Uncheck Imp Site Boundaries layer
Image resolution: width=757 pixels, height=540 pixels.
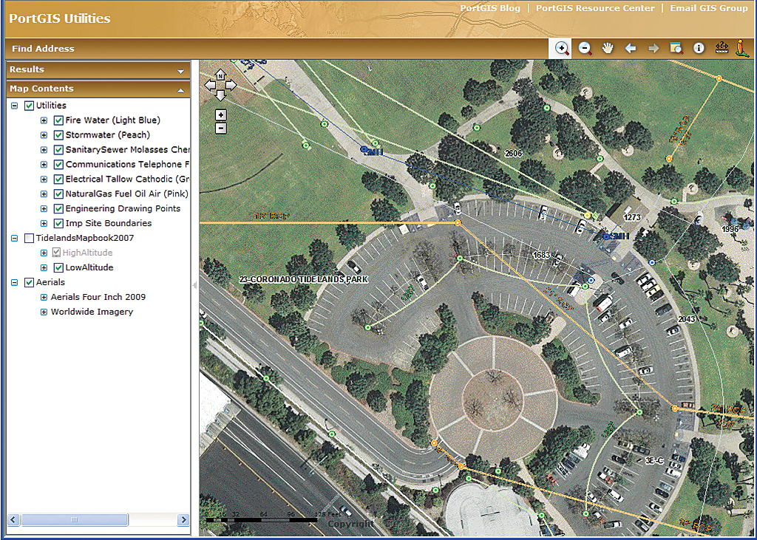coord(58,223)
